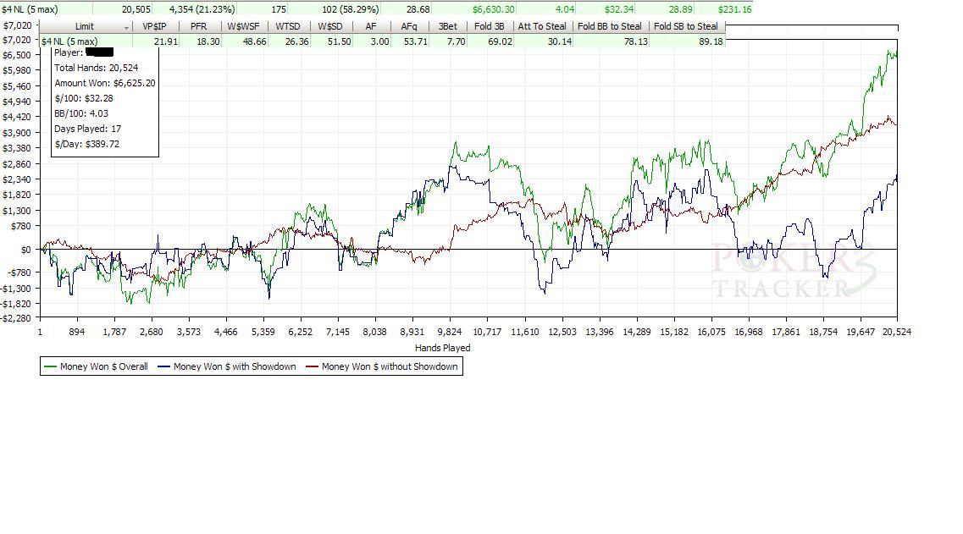Sort by the PFR column header
Screen dimensions: 963x534
[x=199, y=26]
